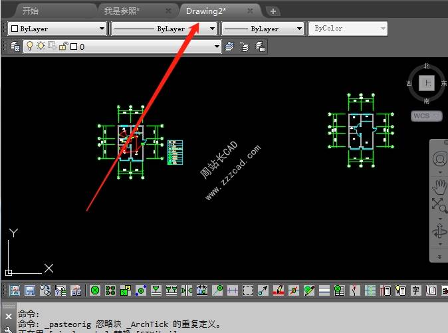Open the color control ByLayer dropdown
The image size is (448, 333).
tap(57, 29)
